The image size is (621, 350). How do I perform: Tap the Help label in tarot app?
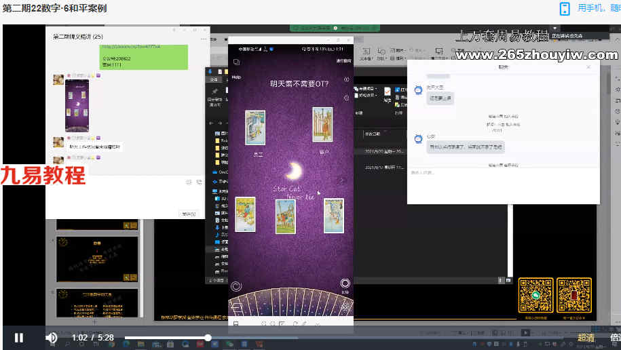pos(236,77)
